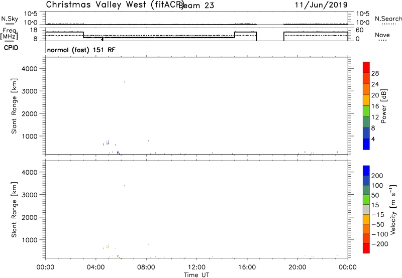Pick the yellow 16-20 dB Power swatch
The image size is (402, 278).
[366, 100]
